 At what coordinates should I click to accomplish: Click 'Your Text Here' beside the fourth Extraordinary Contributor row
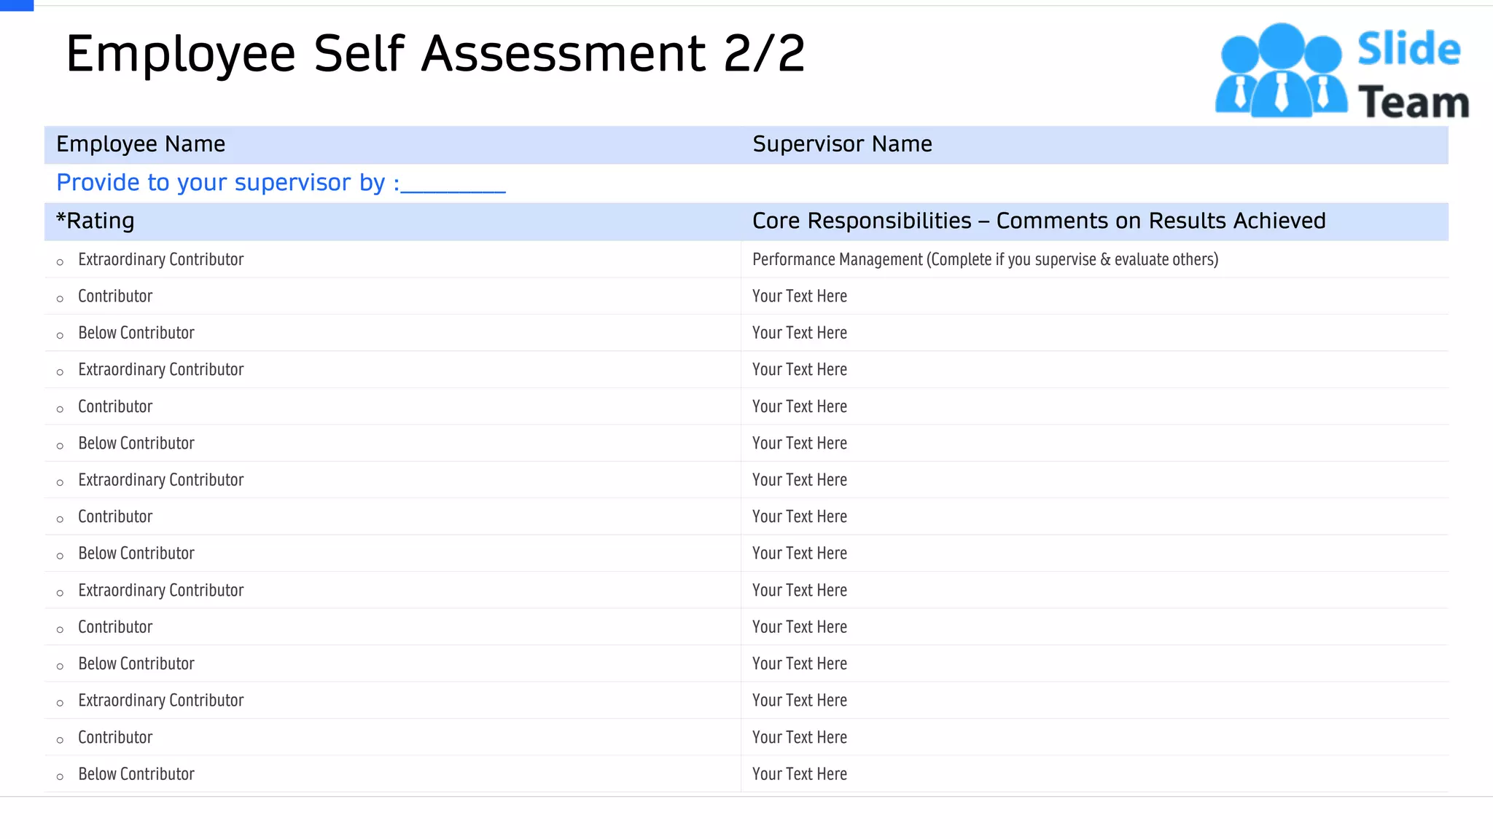click(x=800, y=591)
